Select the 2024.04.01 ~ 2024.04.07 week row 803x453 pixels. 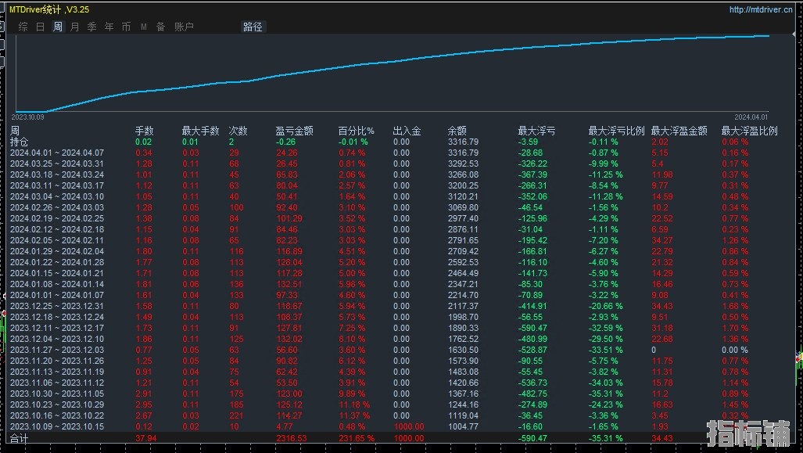pyautogui.click(x=56, y=153)
